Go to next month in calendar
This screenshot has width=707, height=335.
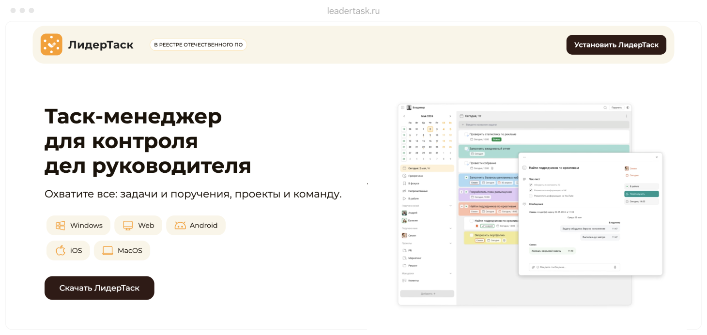[450, 116]
